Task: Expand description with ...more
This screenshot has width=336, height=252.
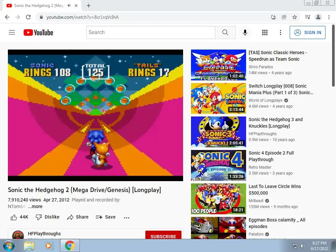Action: (35, 206)
